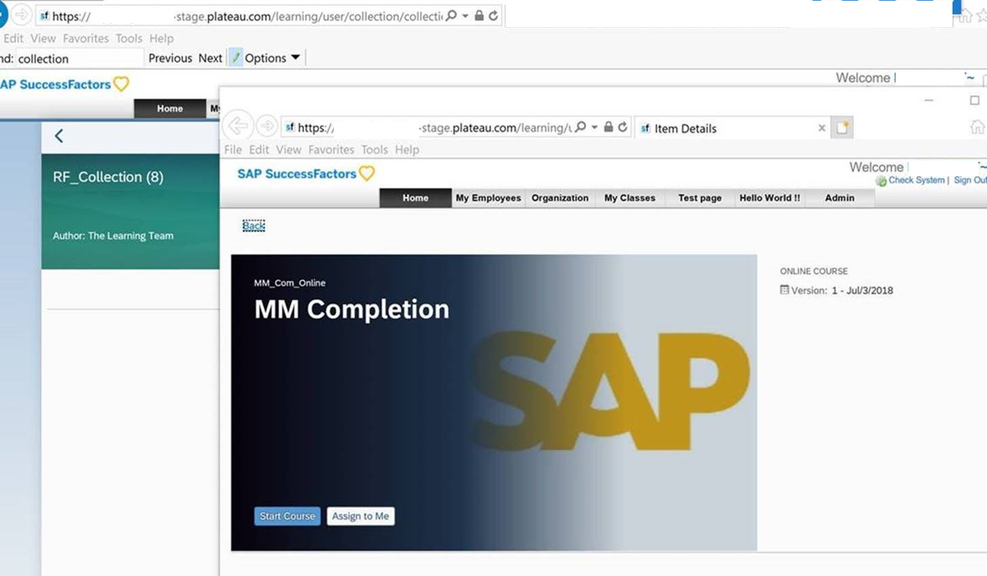Click search magnifier in background address bar
Viewport: 987px width, 576px height.
[x=451, y=15]
